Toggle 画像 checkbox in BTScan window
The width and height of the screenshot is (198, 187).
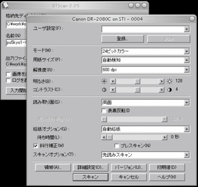(8, 74)
